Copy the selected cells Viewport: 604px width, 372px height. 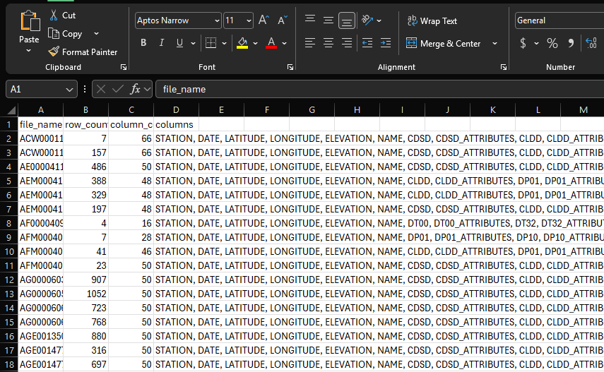[66, 34]
